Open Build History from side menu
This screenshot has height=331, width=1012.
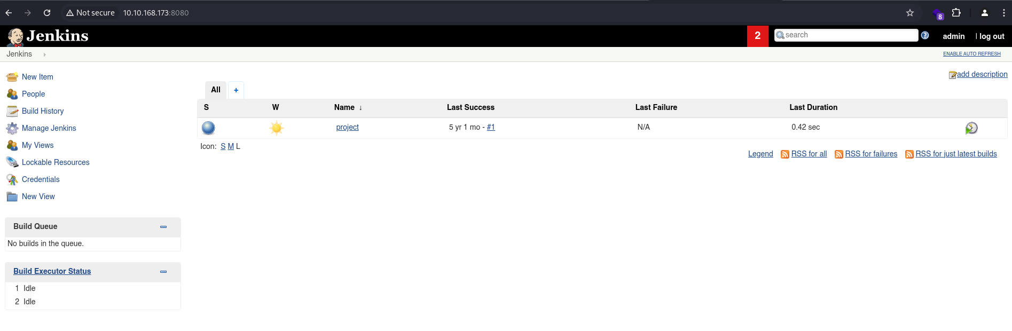43,111
